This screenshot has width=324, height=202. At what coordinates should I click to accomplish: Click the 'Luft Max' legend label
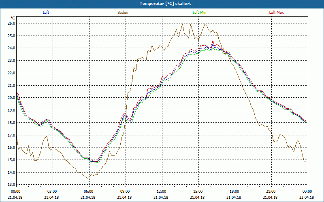pos(276,13)
